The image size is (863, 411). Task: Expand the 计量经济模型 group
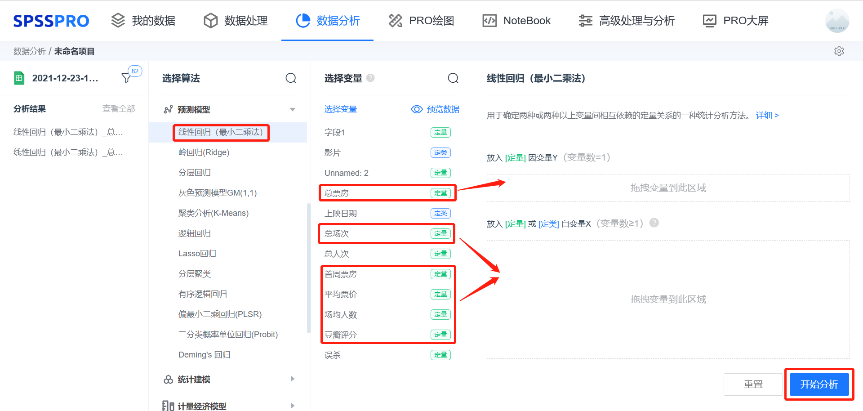point(293,406)
